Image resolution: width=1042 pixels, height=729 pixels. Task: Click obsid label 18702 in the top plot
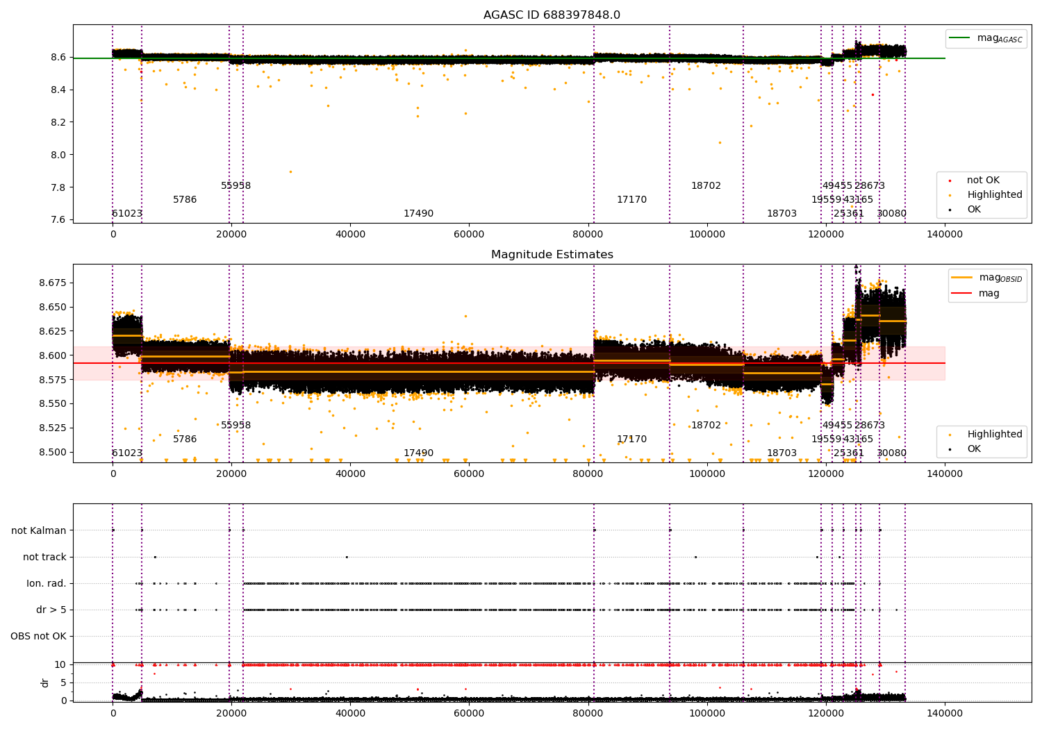point(706,186)
